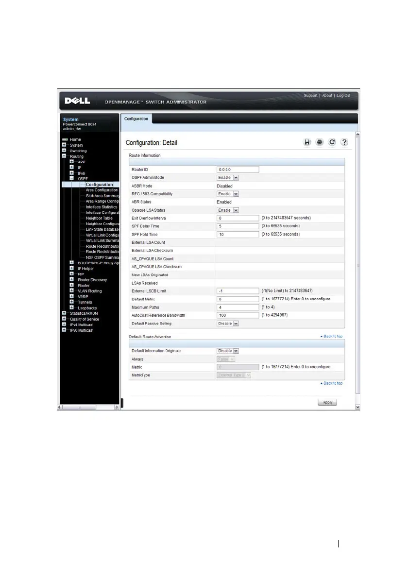Open Area Configuration page
408x579 pixels.
[x=102, y=190]
